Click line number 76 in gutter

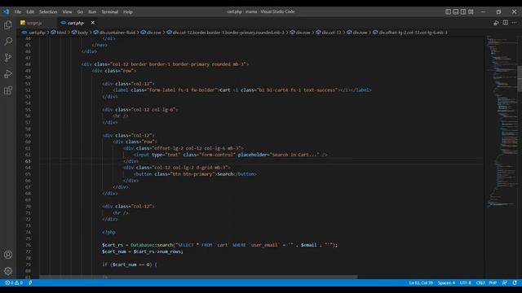click(x=28, y=245)
